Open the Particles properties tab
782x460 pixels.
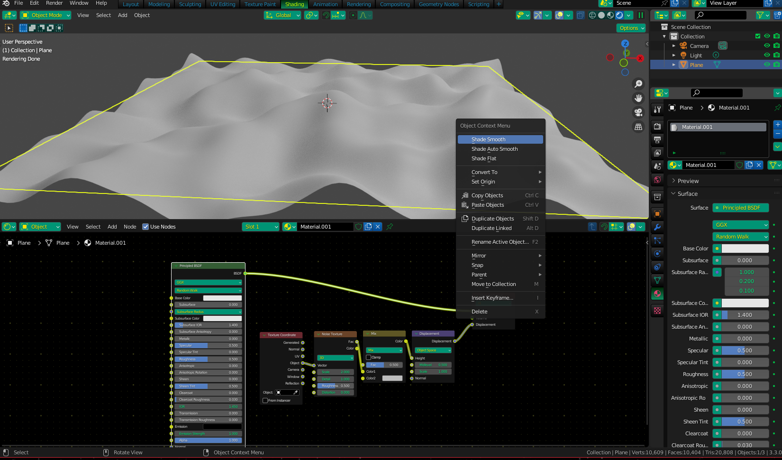pos(657,240)
